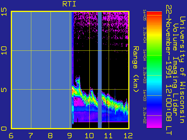Image resolution: width=187 pixels, height=140 pixels.
Task: Click the '22-November-1991 12:00:08 LT' timestamp
Action: (x=169, y=70)
